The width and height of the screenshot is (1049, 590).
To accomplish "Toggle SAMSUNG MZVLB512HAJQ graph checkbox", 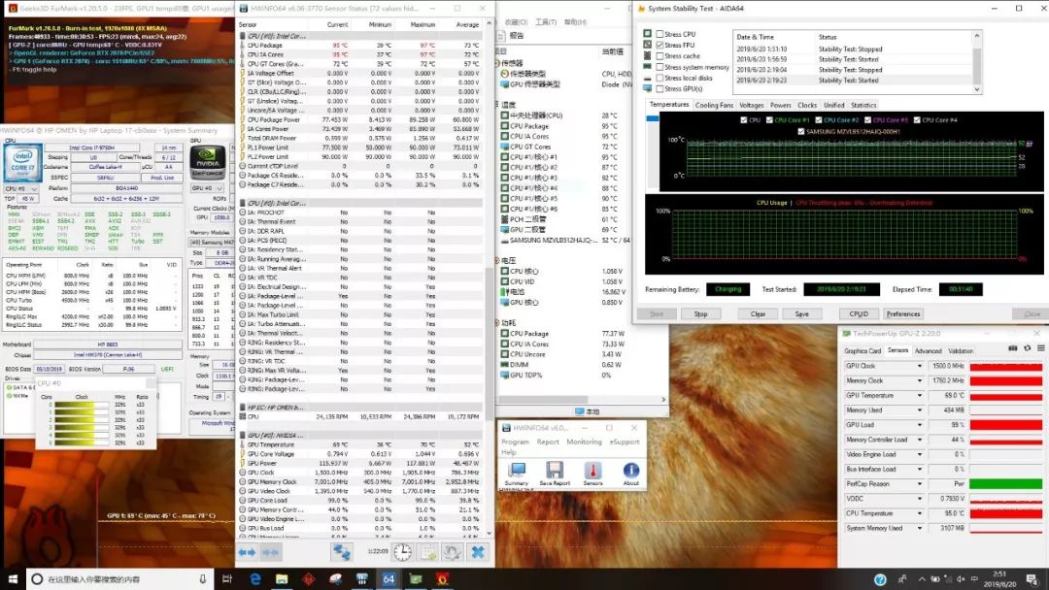I will [800, 132].
